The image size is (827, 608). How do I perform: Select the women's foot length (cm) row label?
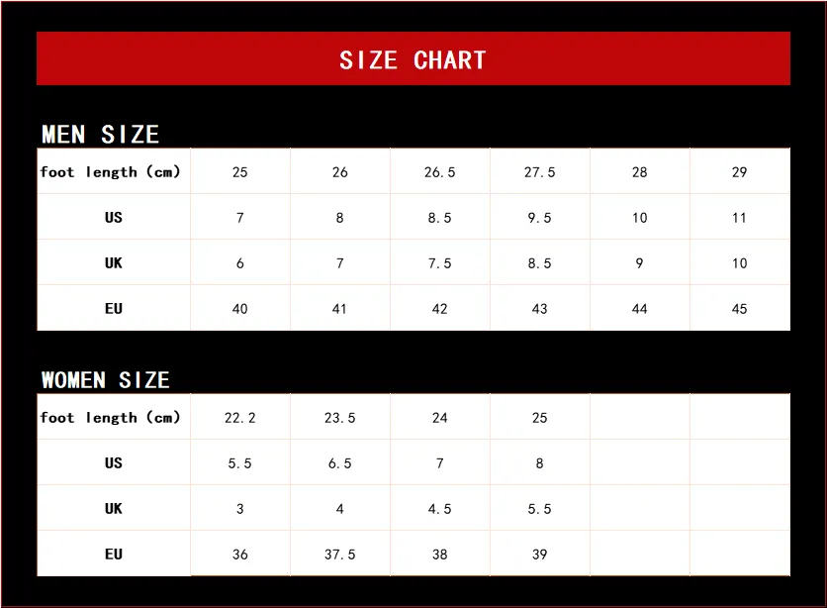(111, 418)
